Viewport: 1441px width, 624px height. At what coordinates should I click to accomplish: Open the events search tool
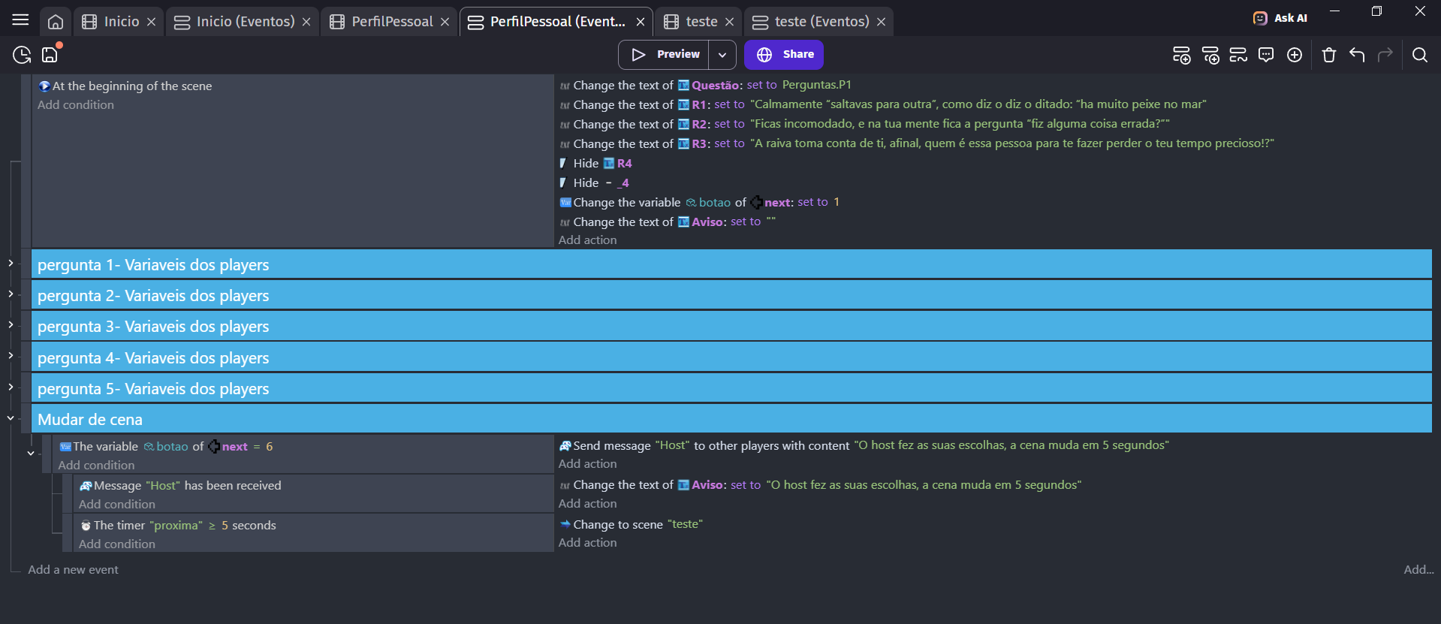[1419, 55]
